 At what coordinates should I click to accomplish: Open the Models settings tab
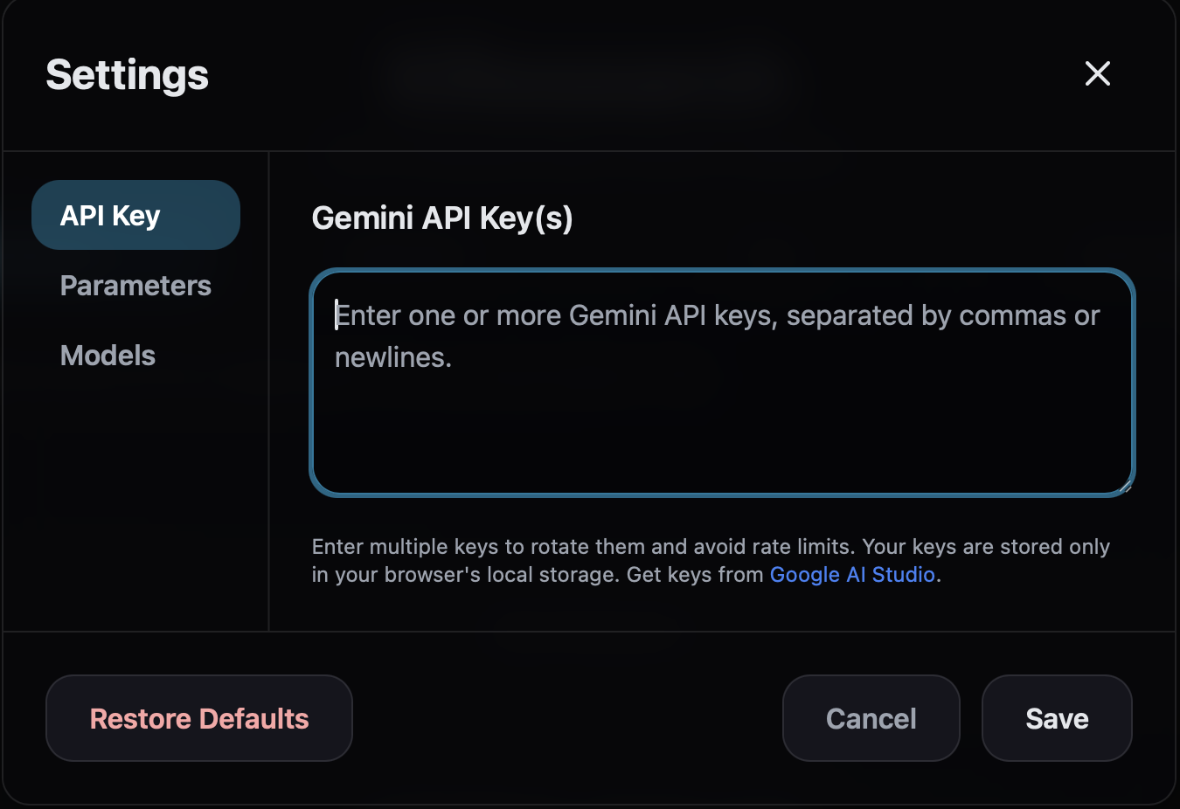tap(108, 356)
